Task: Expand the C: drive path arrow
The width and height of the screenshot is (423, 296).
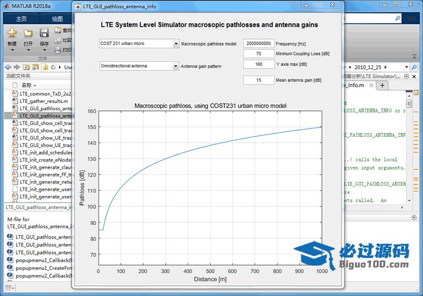Action: (x=60, y=67)
